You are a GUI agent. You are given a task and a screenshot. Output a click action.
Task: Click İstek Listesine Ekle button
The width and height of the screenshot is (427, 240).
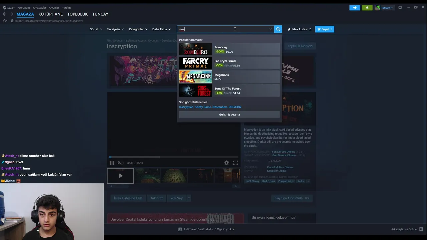128,198
